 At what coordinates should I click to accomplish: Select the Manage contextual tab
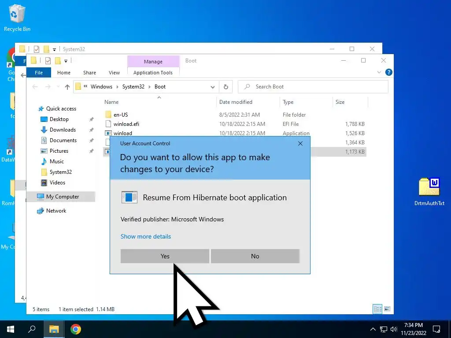pos(153,62)
